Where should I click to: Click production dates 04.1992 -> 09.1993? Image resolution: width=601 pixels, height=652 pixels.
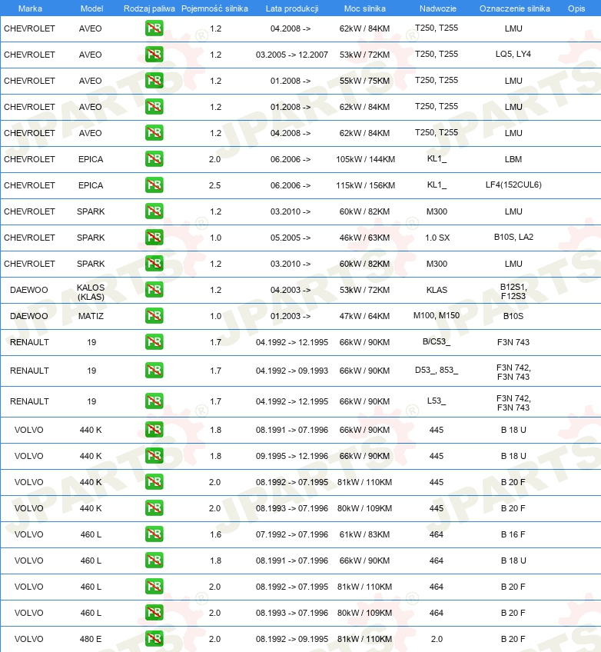[x=292, y=371]
